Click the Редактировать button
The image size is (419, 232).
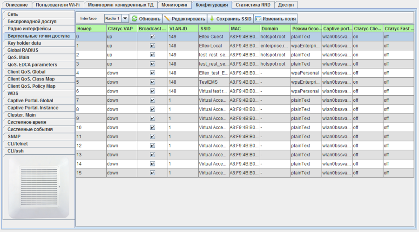click(x=185, y=19)
